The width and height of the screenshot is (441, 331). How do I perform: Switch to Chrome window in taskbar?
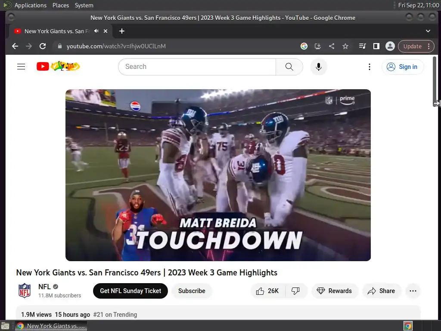(51, 326)
